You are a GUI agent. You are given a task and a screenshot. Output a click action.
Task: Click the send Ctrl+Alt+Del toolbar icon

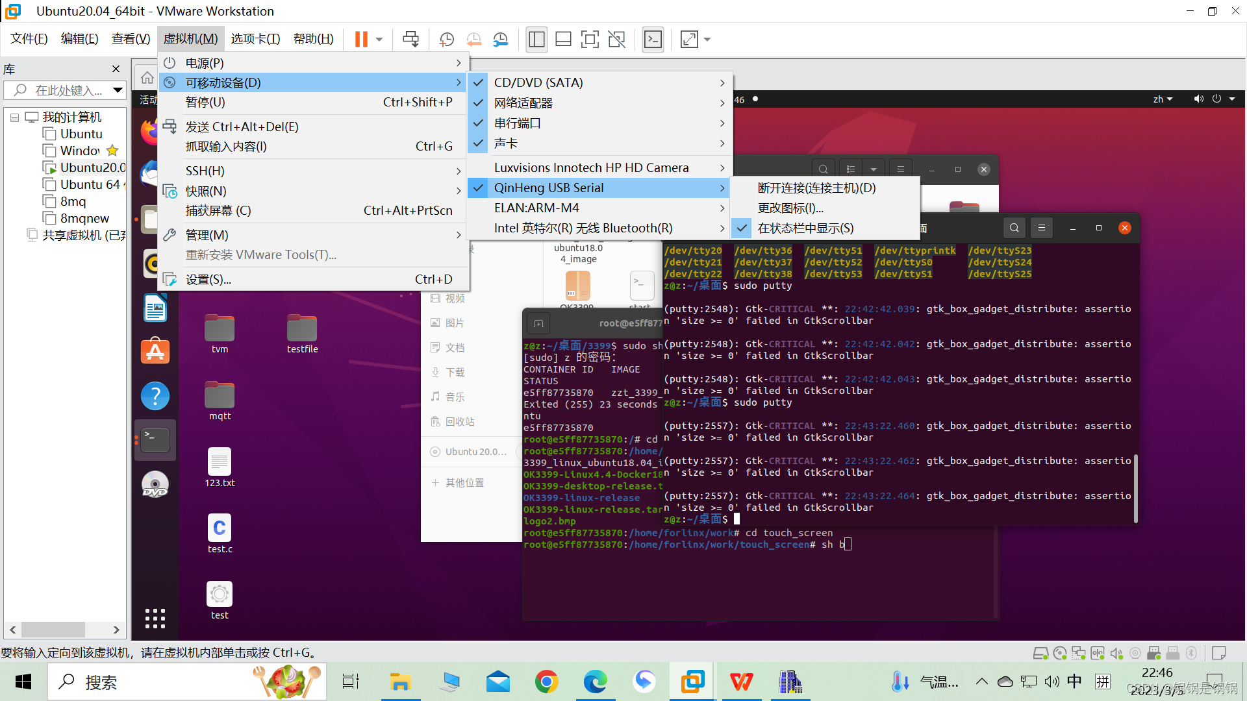(x=410, y=40)
